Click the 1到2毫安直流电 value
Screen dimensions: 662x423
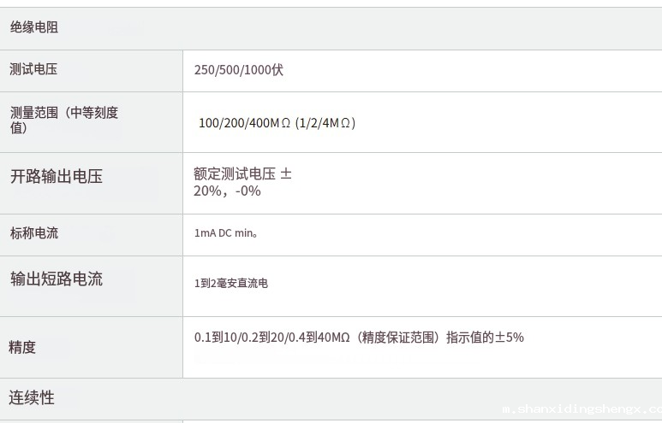tap(231, 283)
